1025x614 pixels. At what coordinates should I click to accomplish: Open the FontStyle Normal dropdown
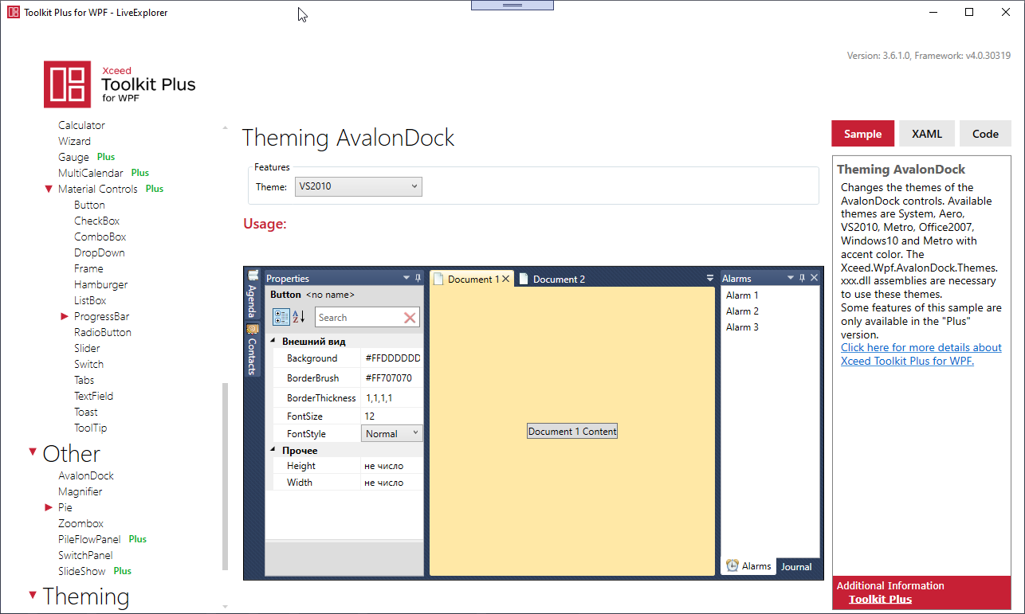pyautogui.click(x=392, y=433)
